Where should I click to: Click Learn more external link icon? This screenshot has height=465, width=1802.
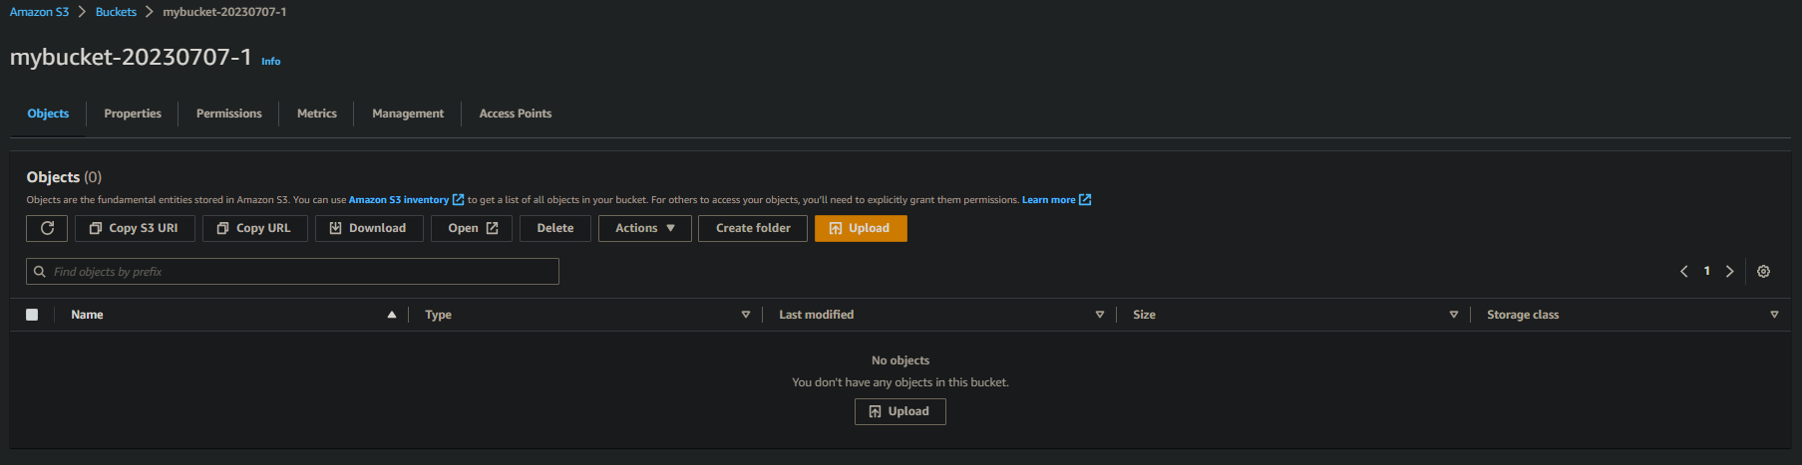tap(1085, 200)
